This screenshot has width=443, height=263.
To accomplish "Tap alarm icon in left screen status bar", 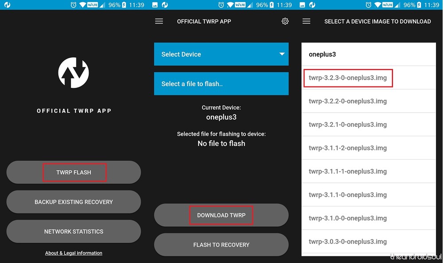I will (x=74, y=5).
